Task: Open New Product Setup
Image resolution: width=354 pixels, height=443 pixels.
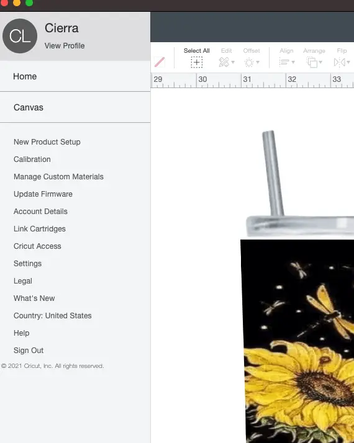Action: (47, 142)
